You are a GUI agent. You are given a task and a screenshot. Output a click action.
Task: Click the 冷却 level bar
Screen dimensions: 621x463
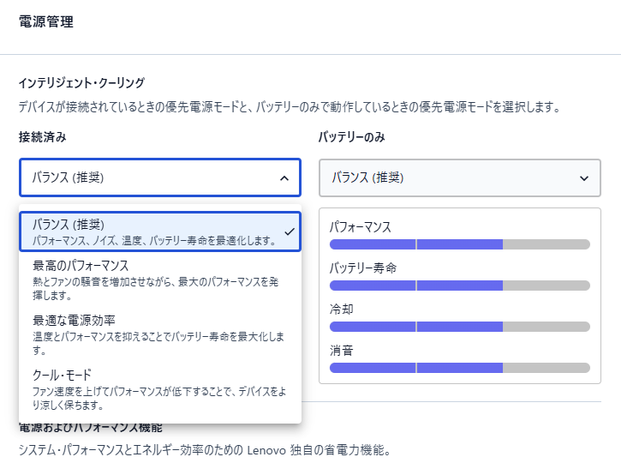(x=460, y=327)
